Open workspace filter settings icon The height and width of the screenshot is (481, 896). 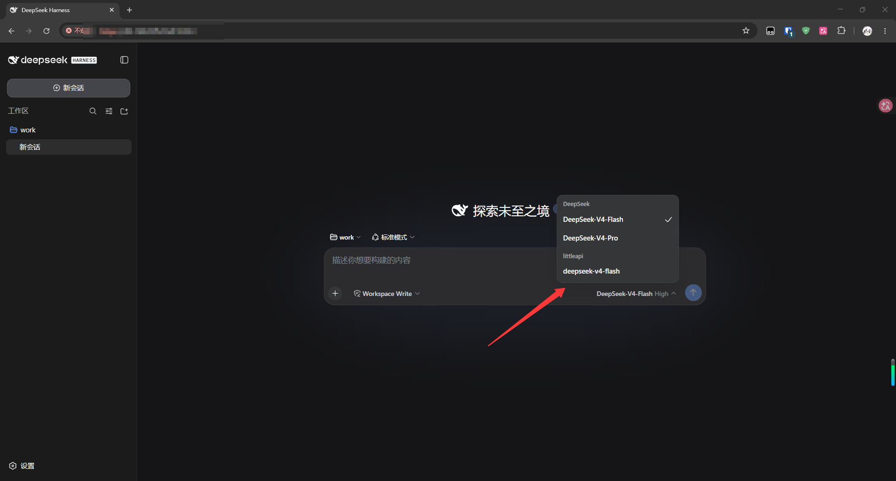pos(109,111)
